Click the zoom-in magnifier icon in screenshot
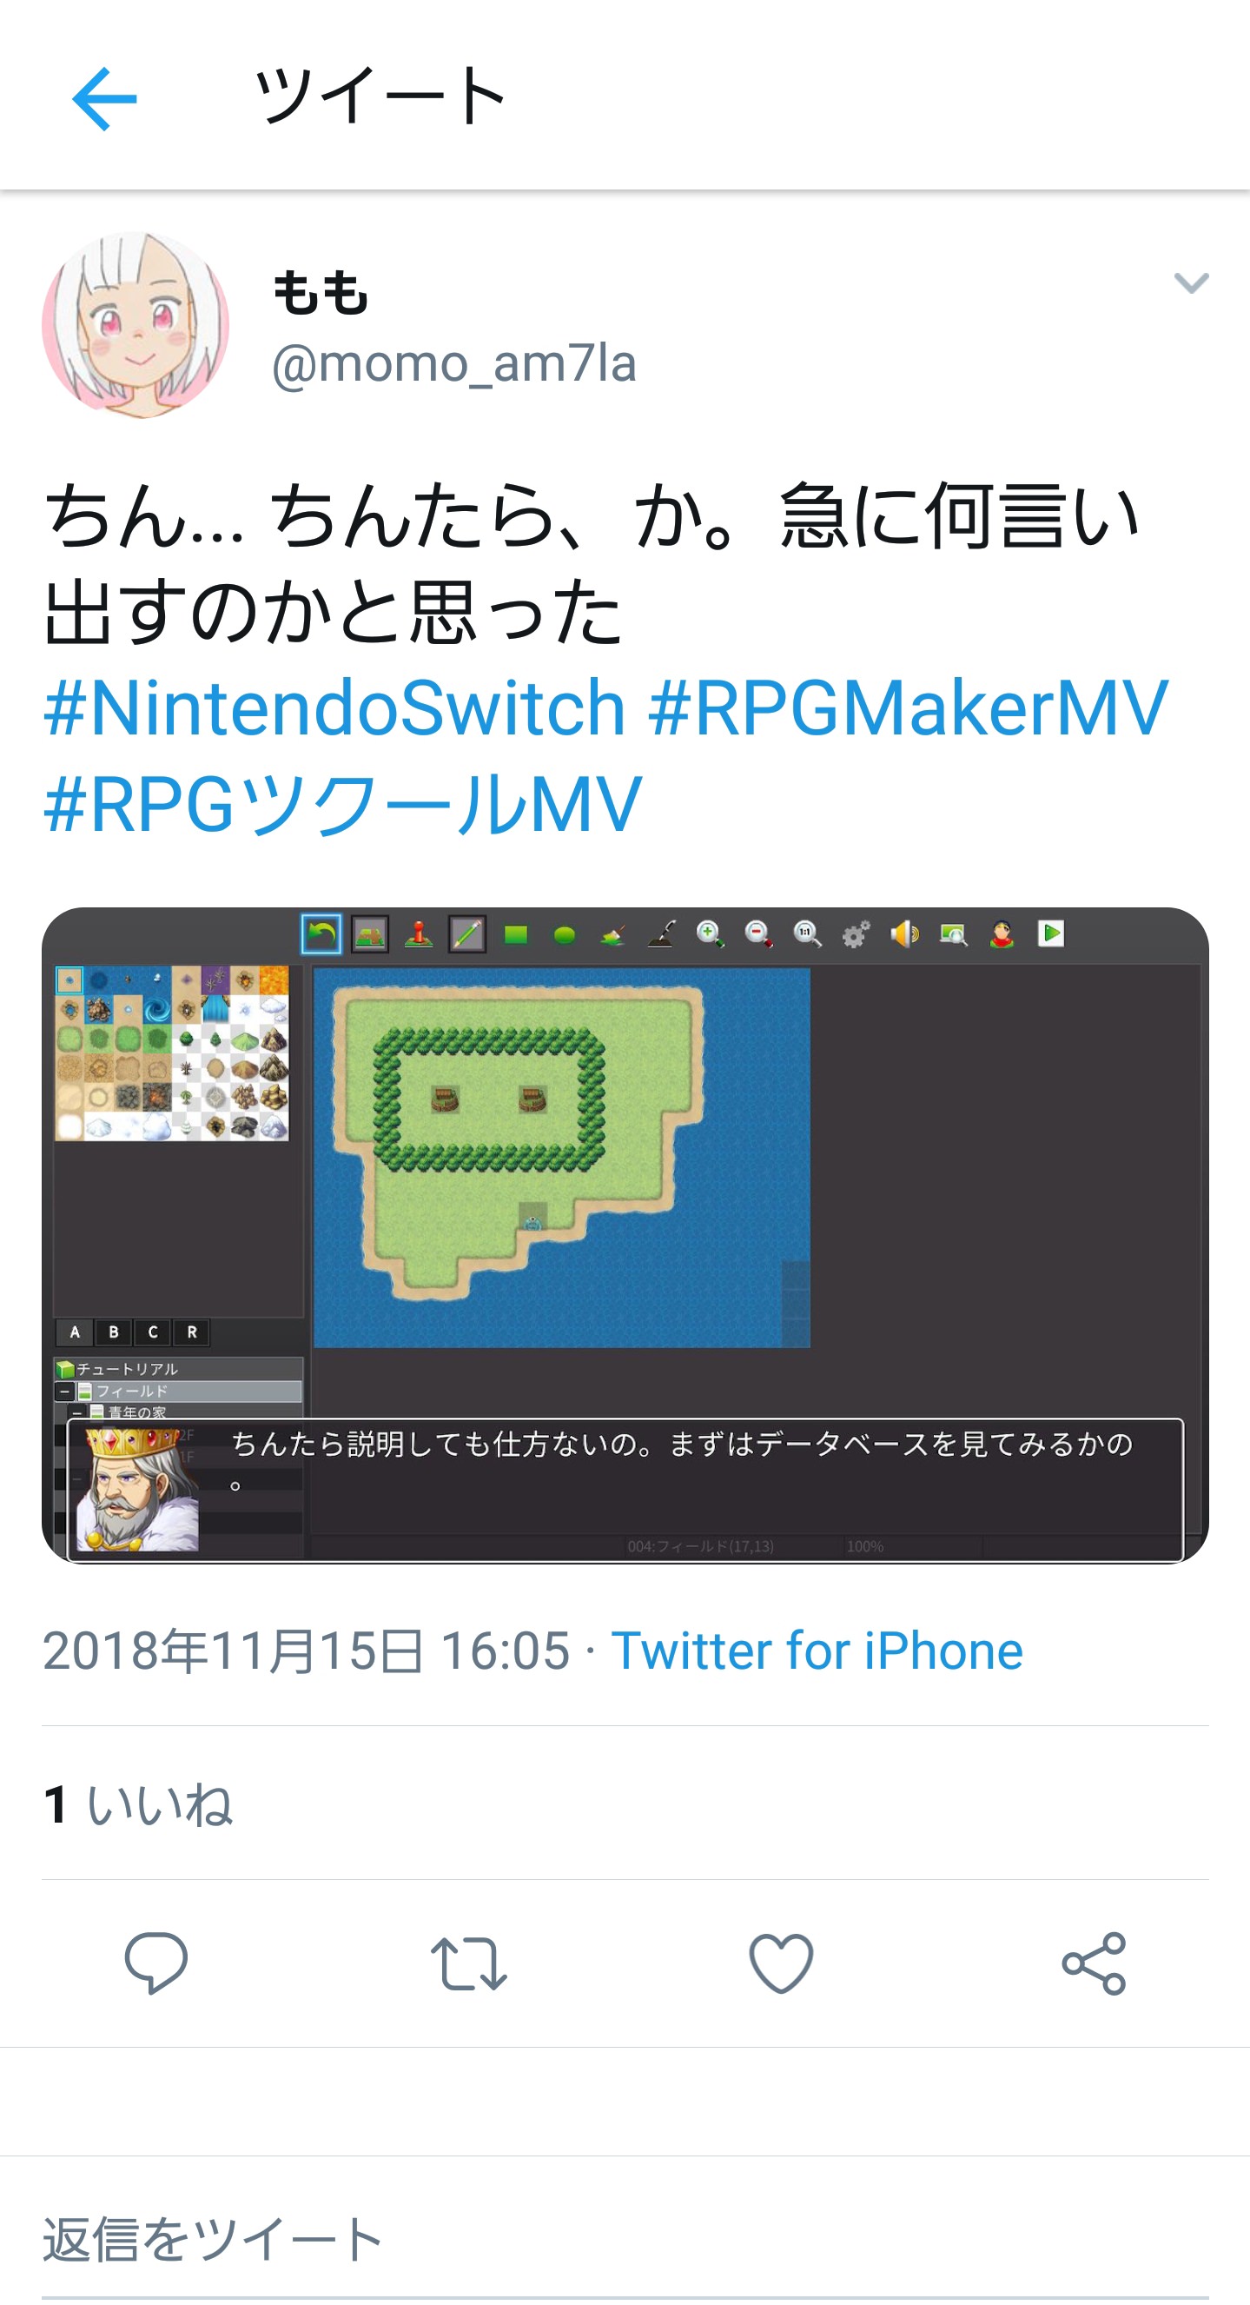The width and height of the screenshot is (1250, 2305). [x=710, y=934]
